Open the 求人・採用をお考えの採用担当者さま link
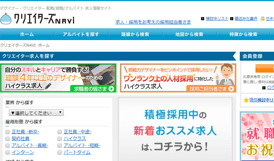 pos(153,22)
